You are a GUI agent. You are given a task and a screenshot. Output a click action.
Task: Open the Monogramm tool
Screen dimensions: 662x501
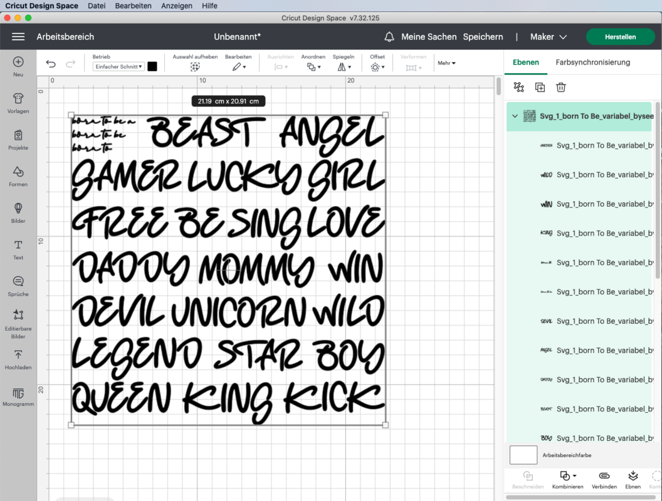18,396
